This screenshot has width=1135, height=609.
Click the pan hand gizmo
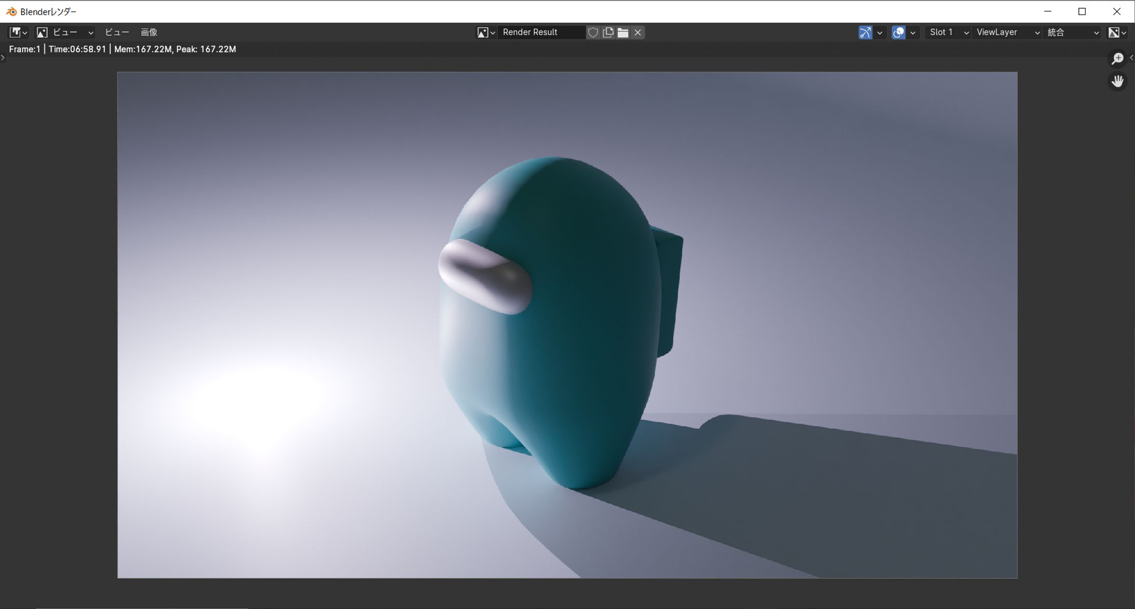1117,81
